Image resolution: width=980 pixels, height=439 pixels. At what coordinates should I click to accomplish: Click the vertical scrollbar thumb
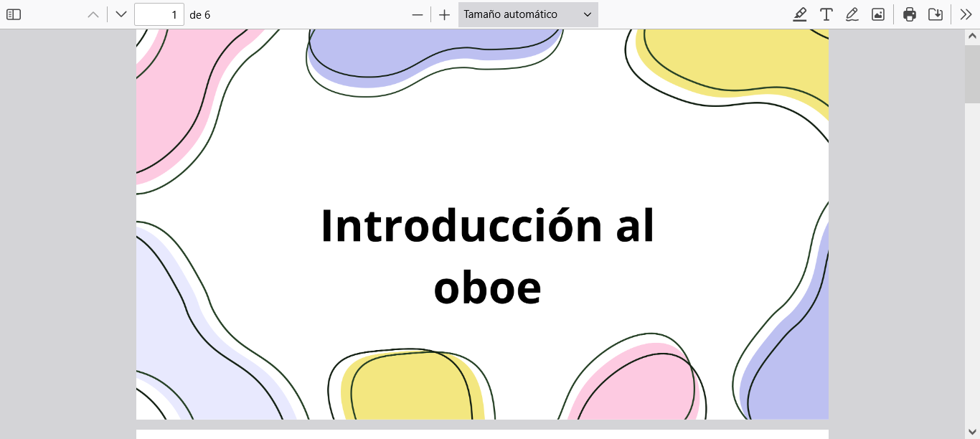[x=972, y=72]
